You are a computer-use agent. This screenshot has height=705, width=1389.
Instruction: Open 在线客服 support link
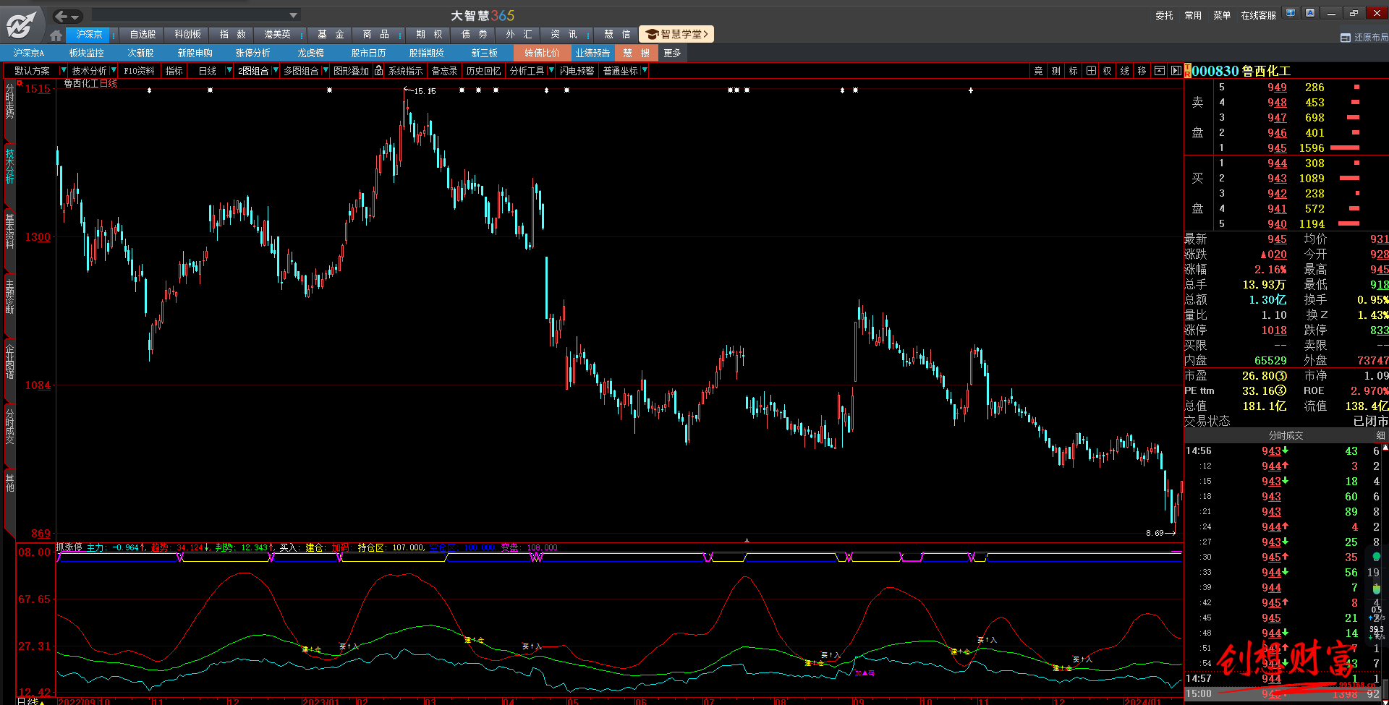point(1258,15)
